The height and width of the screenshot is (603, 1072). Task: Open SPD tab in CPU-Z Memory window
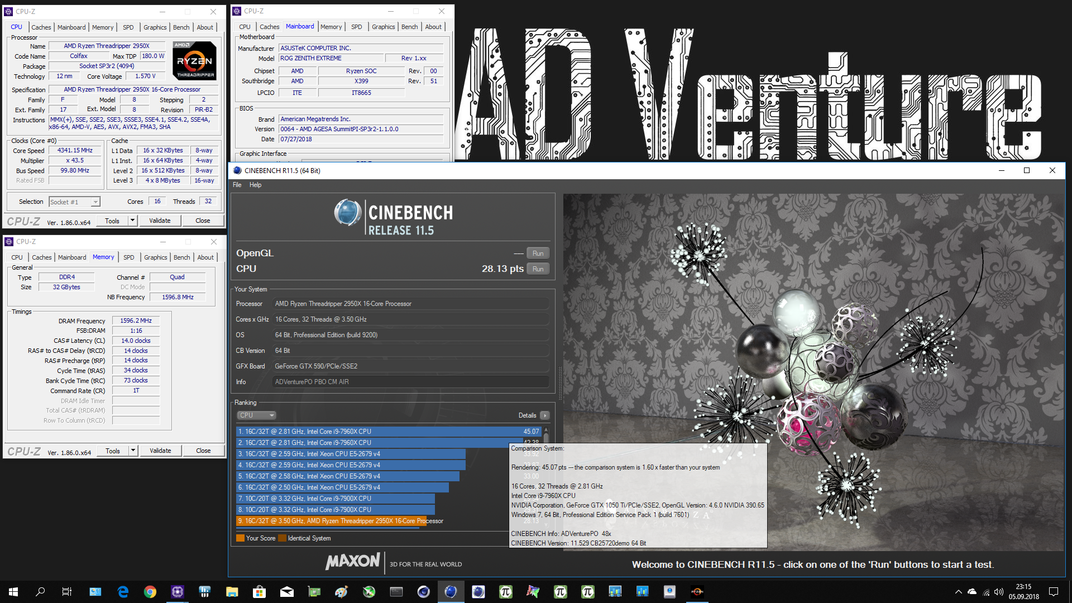(129, 257)
